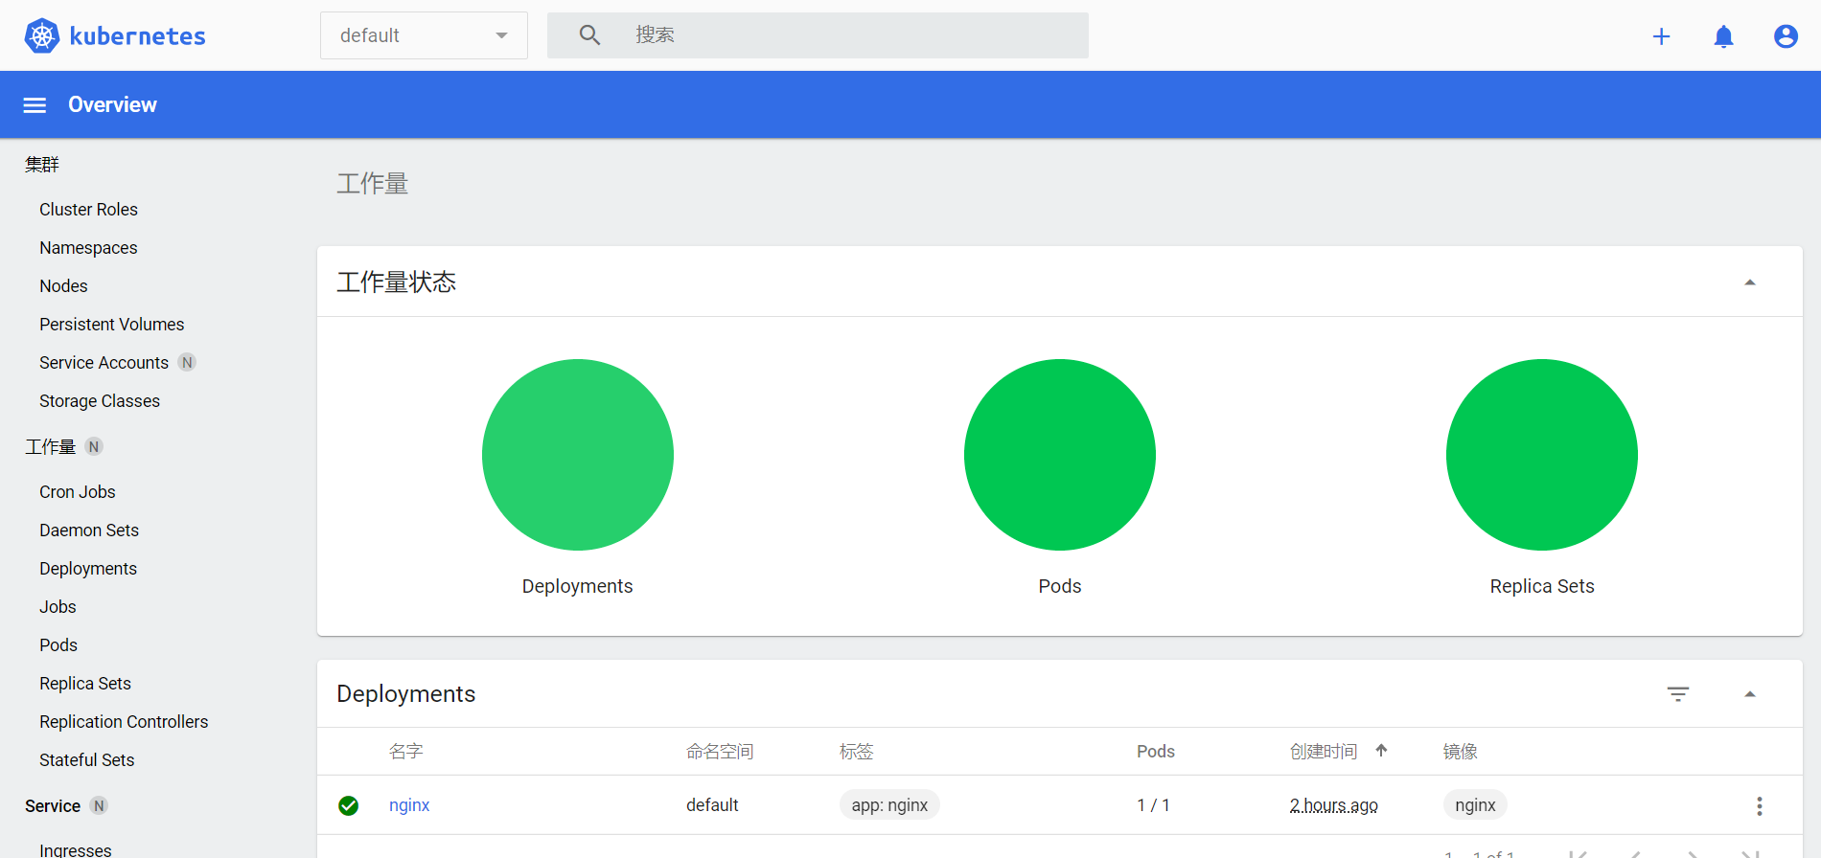This screenshot has height=858, width=1821.
Task: Open user account profile icon
Action: pos(1786,36)
